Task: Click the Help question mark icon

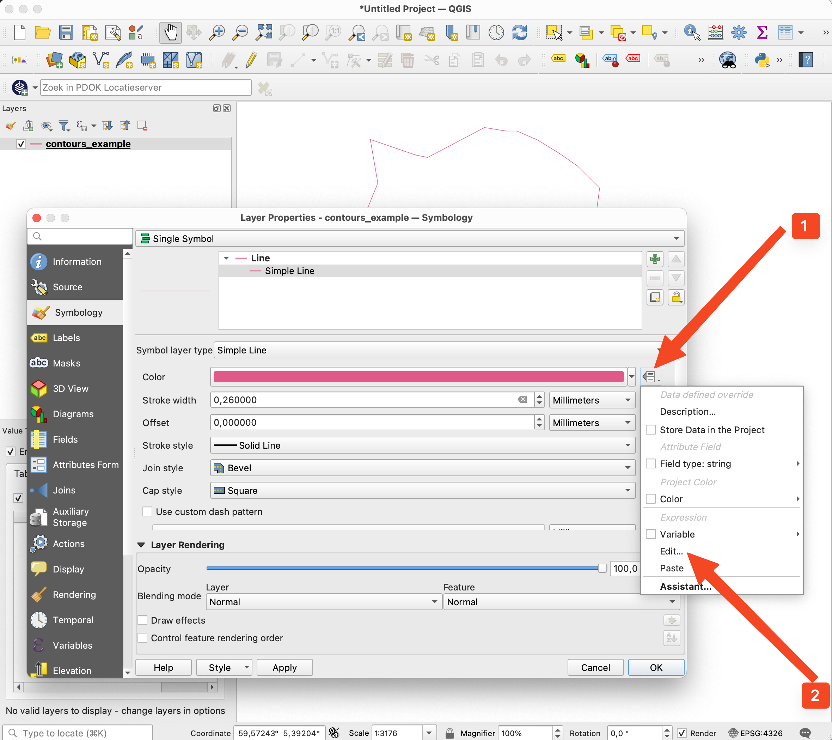Action: tap(806, 60)
